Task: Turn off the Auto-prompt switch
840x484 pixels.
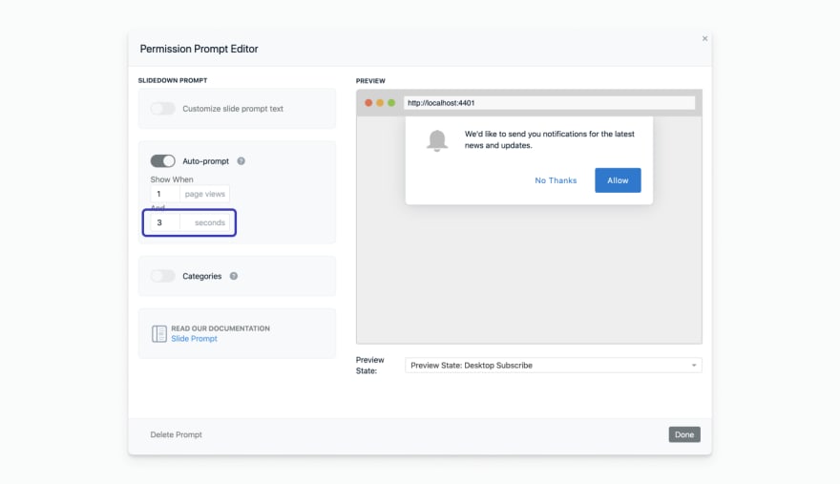Action: click(163, 161)
